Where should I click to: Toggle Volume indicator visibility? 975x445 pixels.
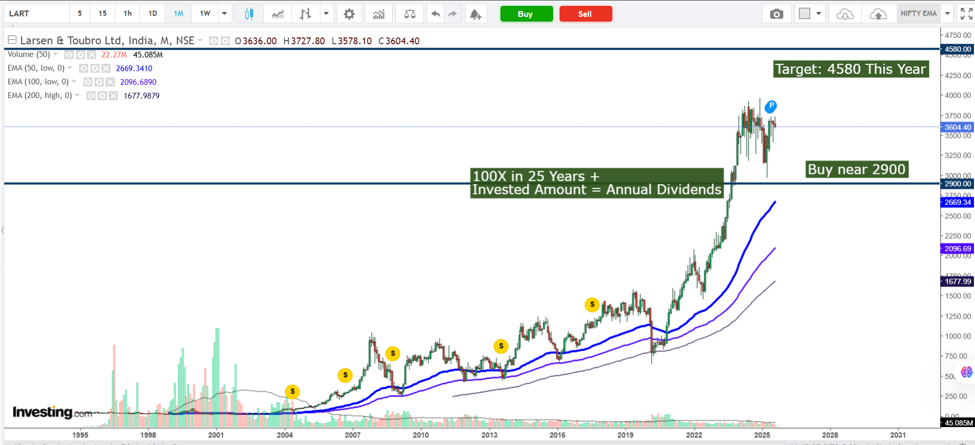[69, 55]
